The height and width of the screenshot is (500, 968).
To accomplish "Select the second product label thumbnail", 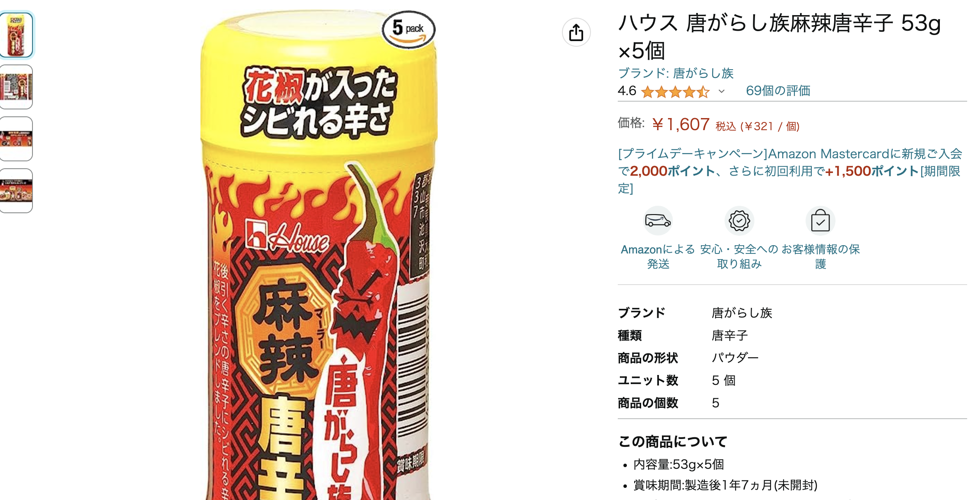I will pyautogui.click(x=16, y=87).
